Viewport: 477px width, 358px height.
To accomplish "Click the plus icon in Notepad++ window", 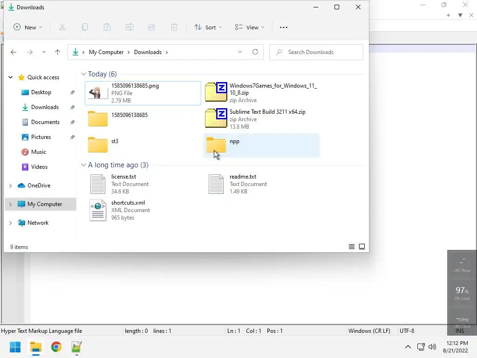I will pyautogui.click(x=448, y=15).
